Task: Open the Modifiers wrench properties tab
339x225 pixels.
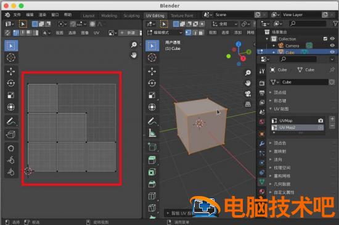Action: tap(261, 144)
